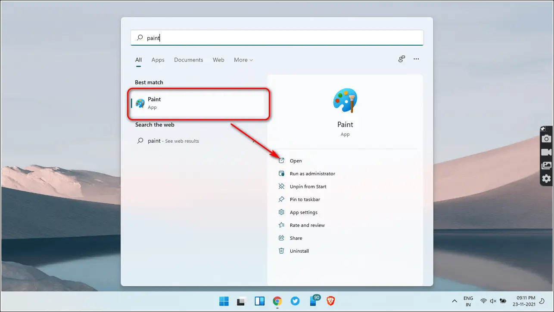Open Widgets on the taskbar
The width and height of the screenshot is (554, 312).
[x=259, y=301]
